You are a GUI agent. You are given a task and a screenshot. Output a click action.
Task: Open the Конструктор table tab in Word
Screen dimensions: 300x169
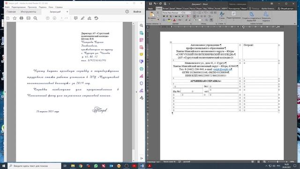click(x=234, y=8)
